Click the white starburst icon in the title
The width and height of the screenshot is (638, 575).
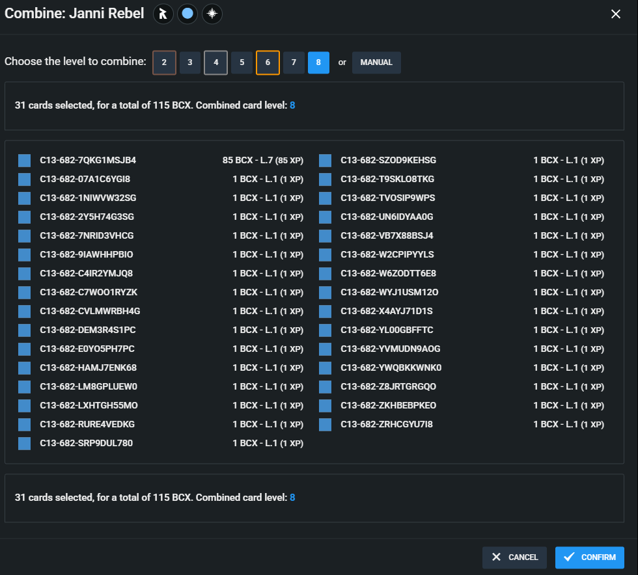(212, 14)
